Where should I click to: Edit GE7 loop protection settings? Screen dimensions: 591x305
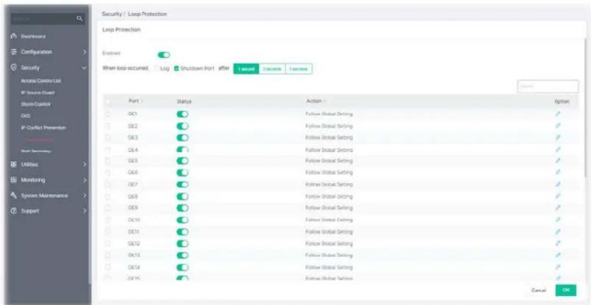(x=558, y=184)
